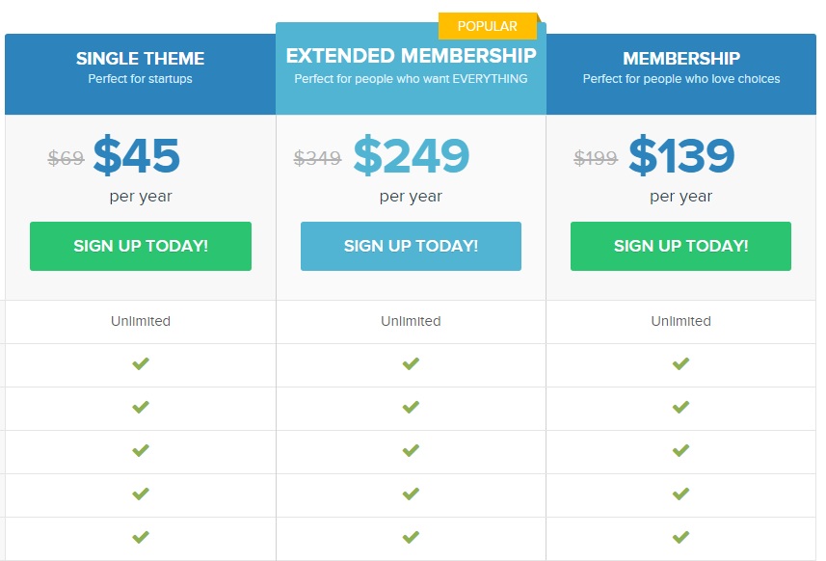Click the yellow POPULAR badge
826x561 pixels.
coord(488,26)
